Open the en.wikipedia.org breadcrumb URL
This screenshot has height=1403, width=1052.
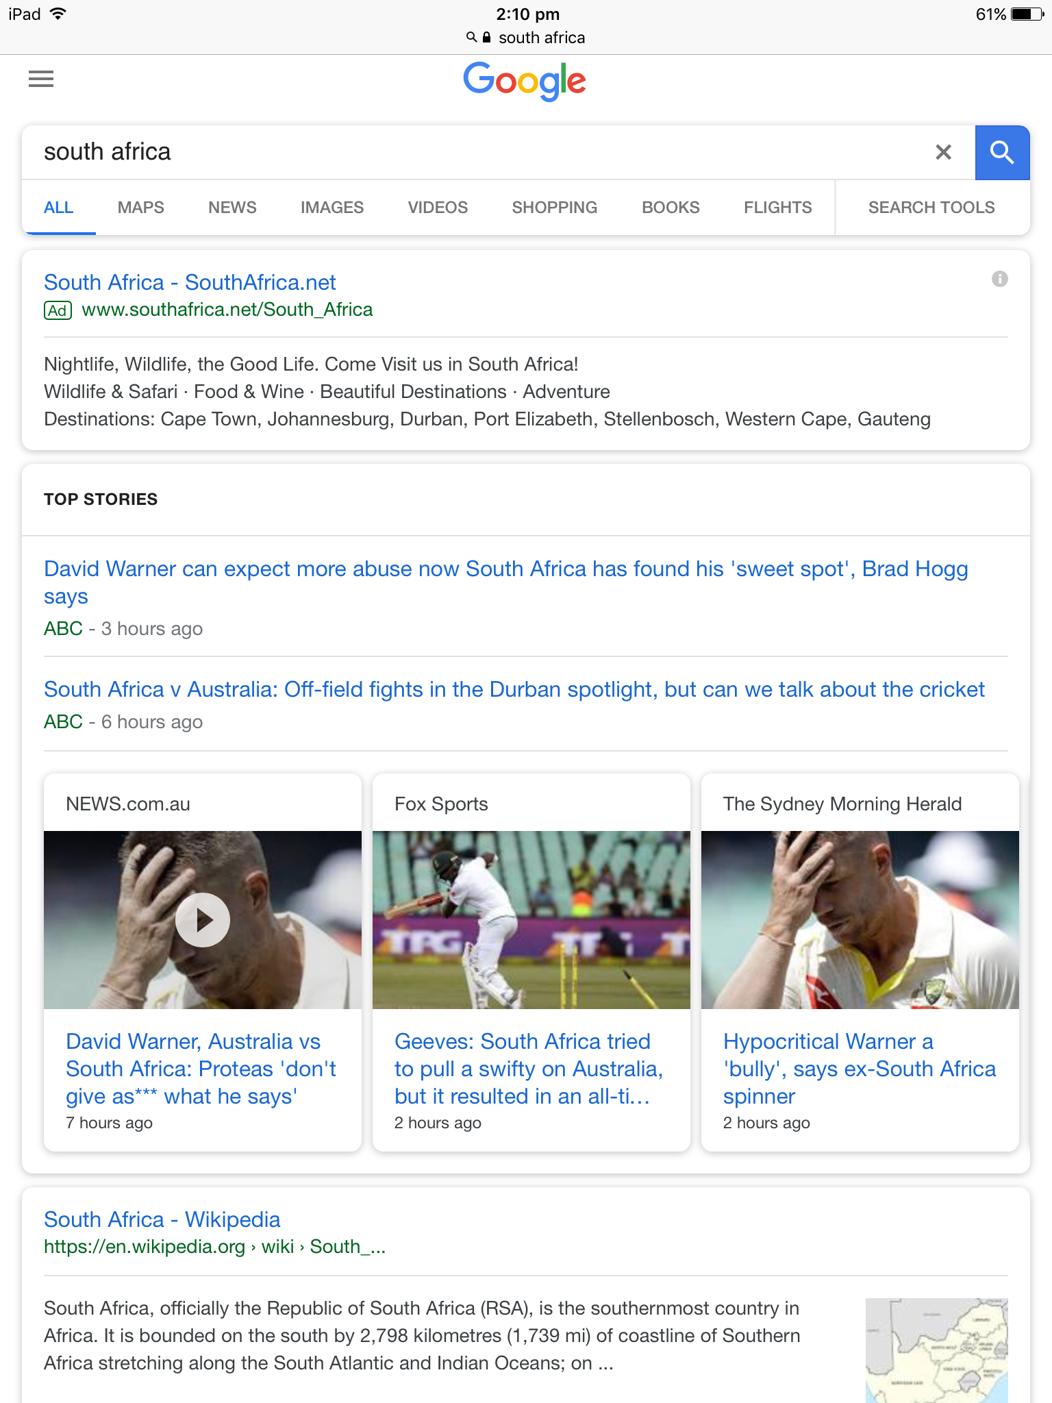[x=214, y=1247]
